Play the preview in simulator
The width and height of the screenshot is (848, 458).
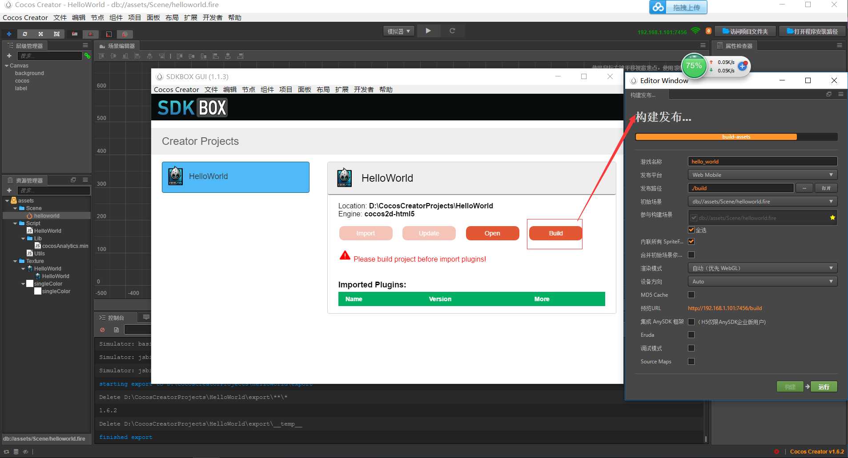[x=428, y=31]
